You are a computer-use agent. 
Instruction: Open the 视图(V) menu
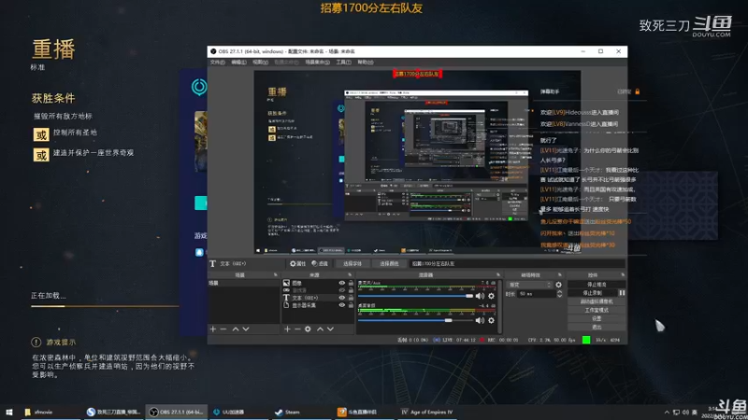tap(260, 63)
